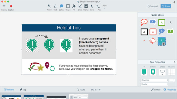Open the Outline color swatch picker
Screen dimensions: 177x99
point(153,72)
